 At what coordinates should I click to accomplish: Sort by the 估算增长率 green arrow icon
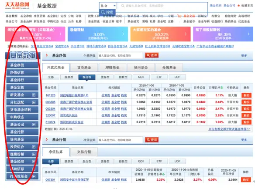click(x=164, y=174)
